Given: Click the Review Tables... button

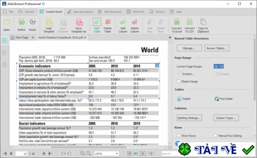Looking at the screenshot, I should [x=217, y=48].
